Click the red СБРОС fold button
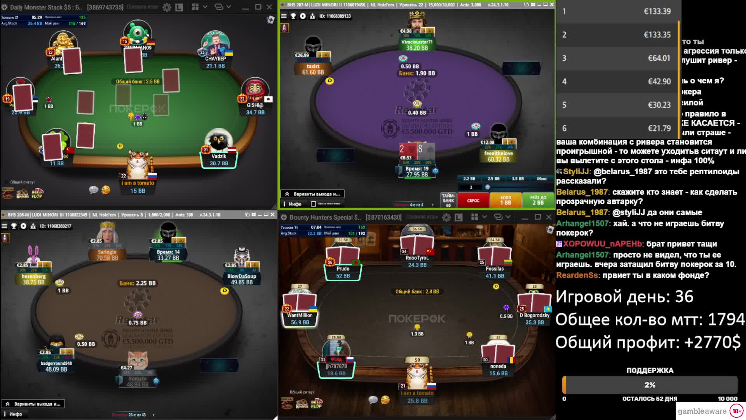Screen dimensions: 746x420 click(x=473, y=201)
